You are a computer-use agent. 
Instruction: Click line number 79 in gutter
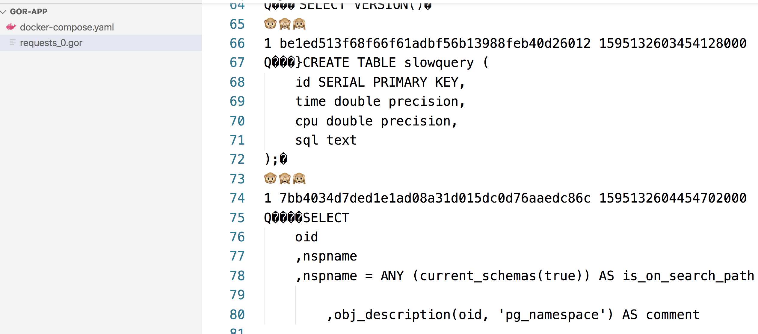click(237, 295)
